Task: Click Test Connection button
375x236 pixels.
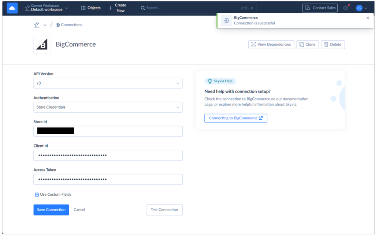Action: click(x=164, y=210)
